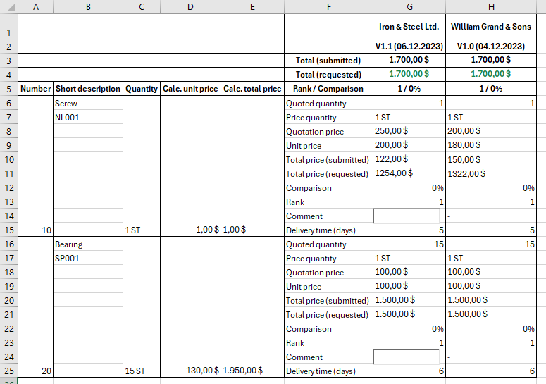
Task: Click the Total (submitted) label cell
Action: (328, 61)
